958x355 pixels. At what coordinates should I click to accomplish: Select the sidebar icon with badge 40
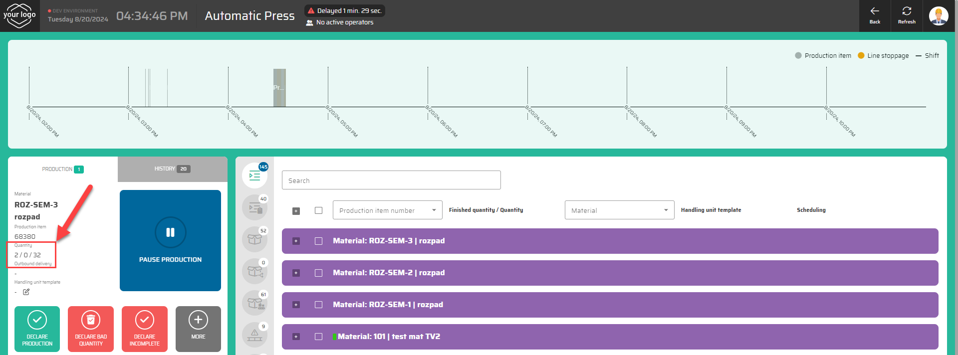tap(255, 208)
